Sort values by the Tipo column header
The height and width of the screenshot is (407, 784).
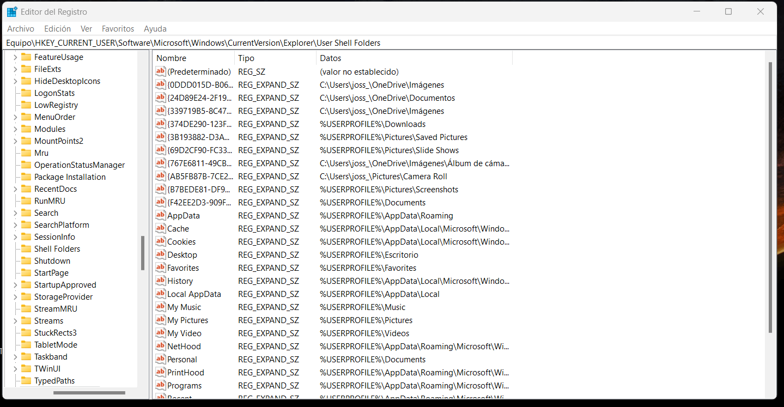[275, 58]
